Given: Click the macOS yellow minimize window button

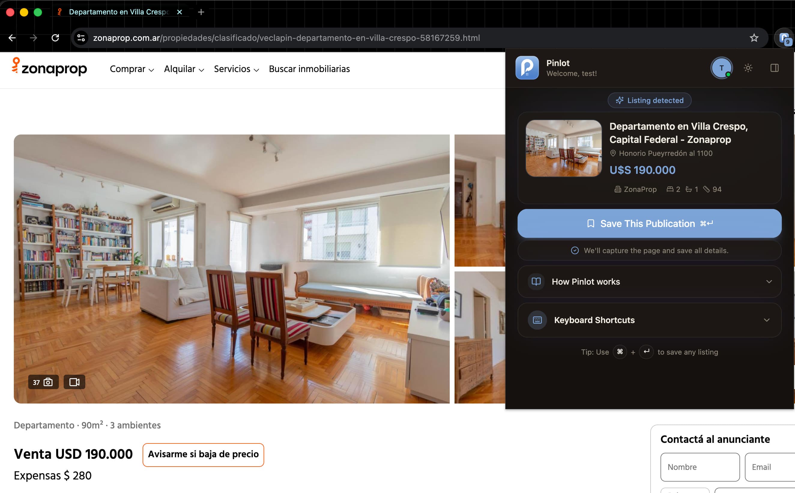Looking at the screenshot, I should (x=24, y=12).
